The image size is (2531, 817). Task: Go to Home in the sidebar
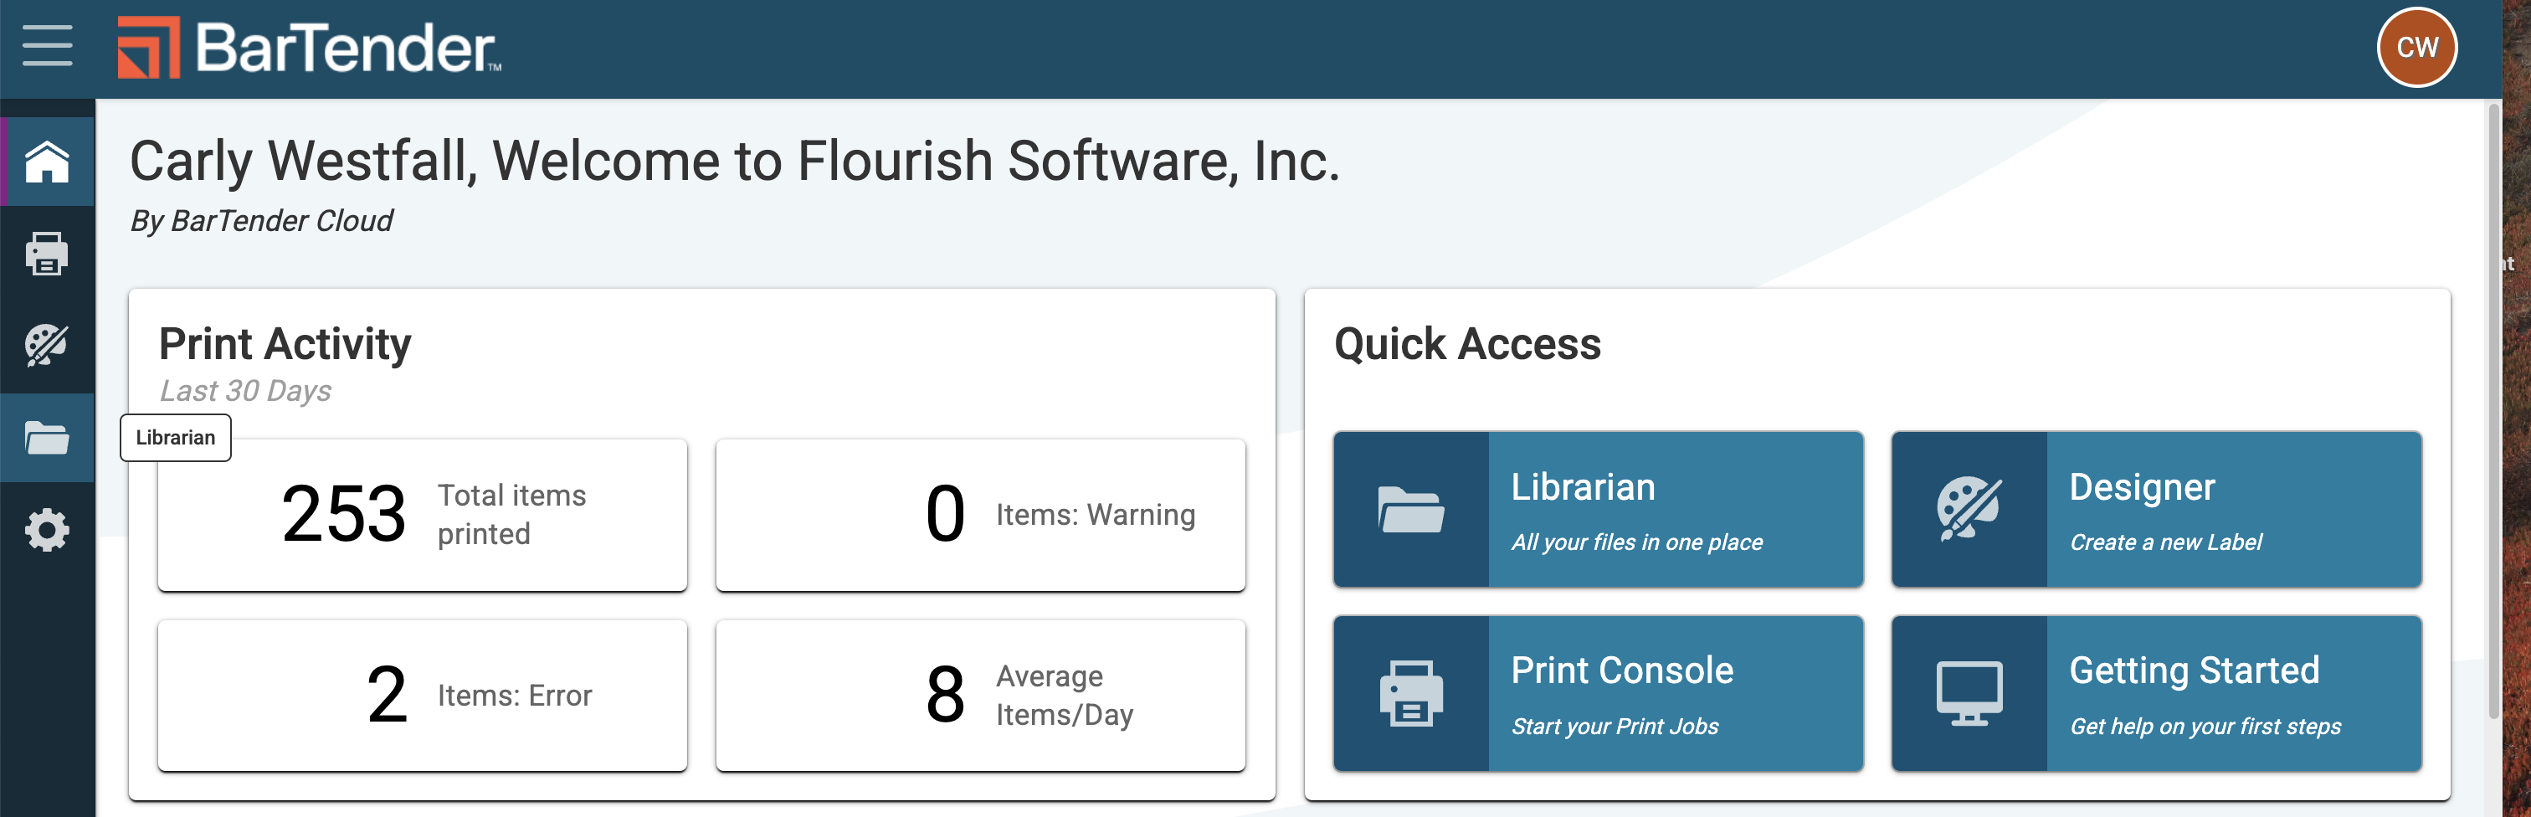coord(47,162)
